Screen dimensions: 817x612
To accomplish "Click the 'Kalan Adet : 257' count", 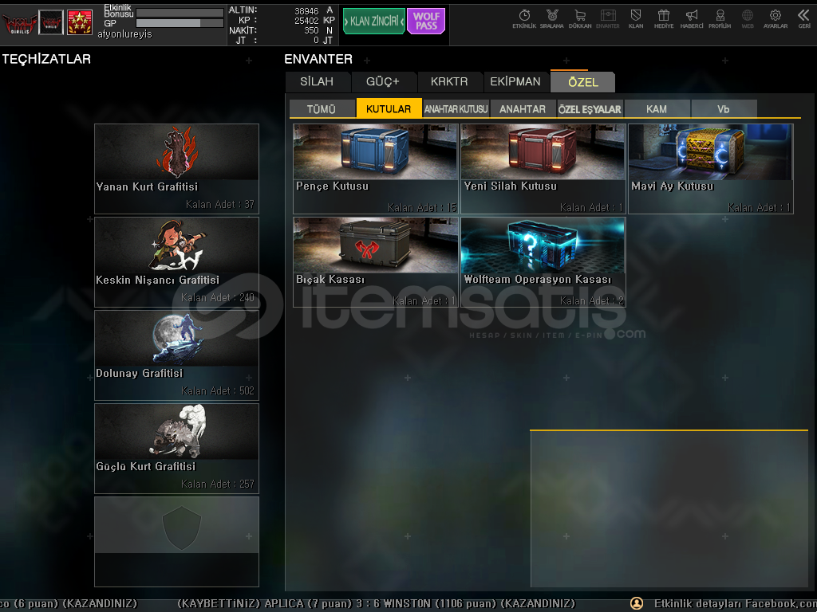I will 218,484.
